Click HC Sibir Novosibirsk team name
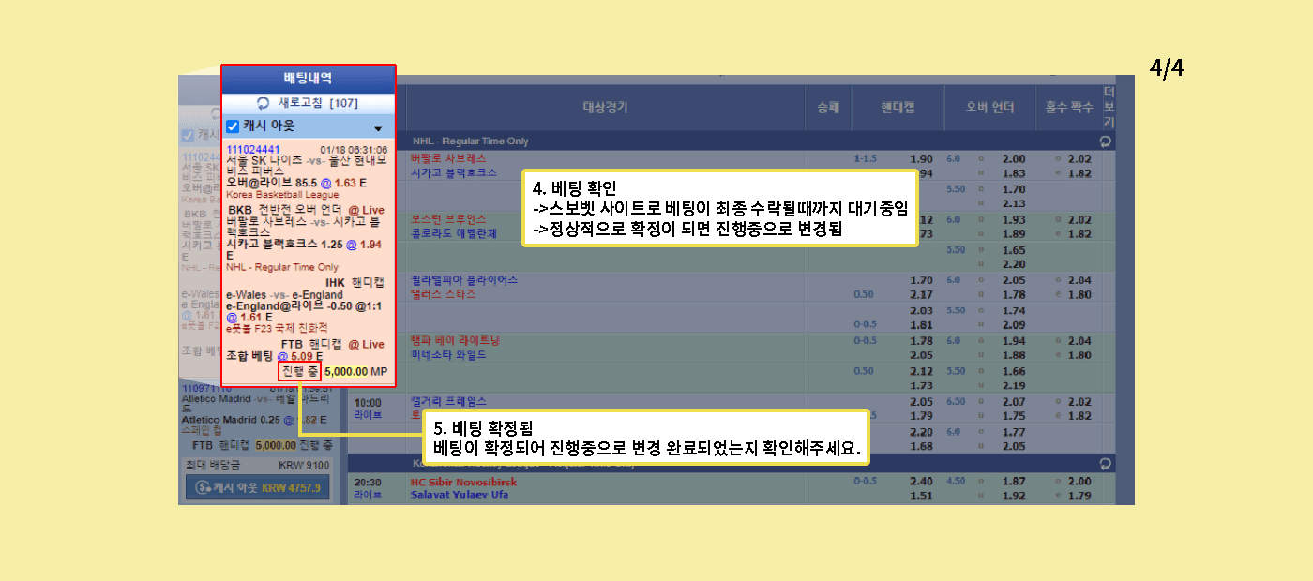Viewport: 1313px width, 581px height. [462, 482]
